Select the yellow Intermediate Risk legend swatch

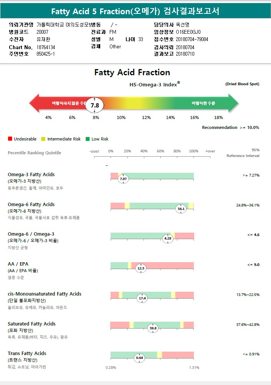pos(43,139)
